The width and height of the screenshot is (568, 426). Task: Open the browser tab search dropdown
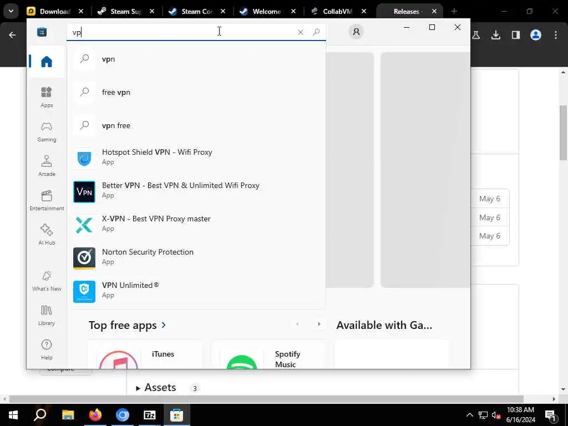pyautogui.click(x=11, y=11)
